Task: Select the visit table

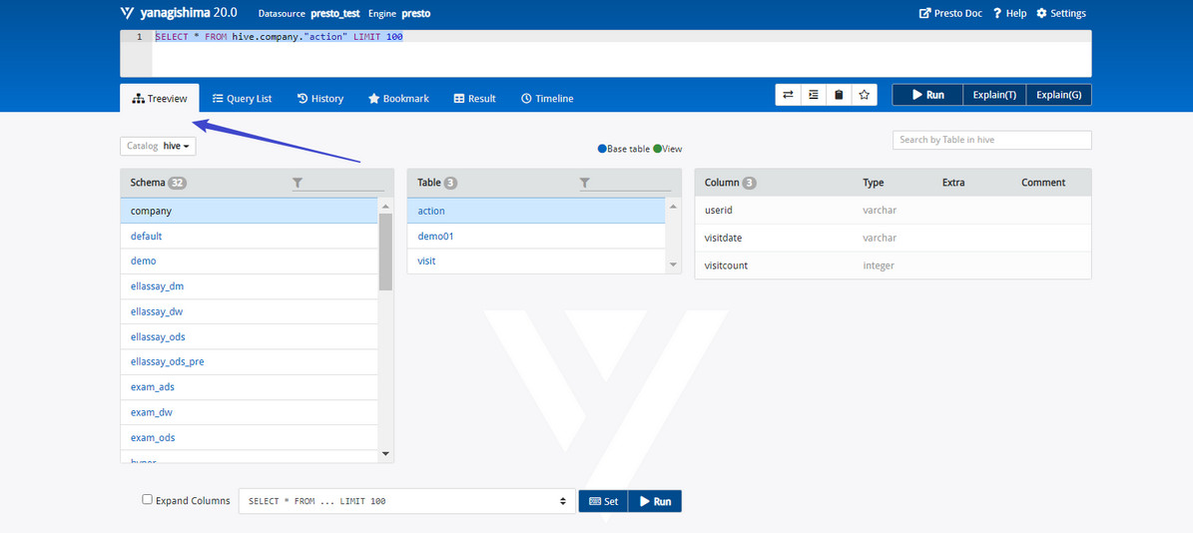Action: 536,261
